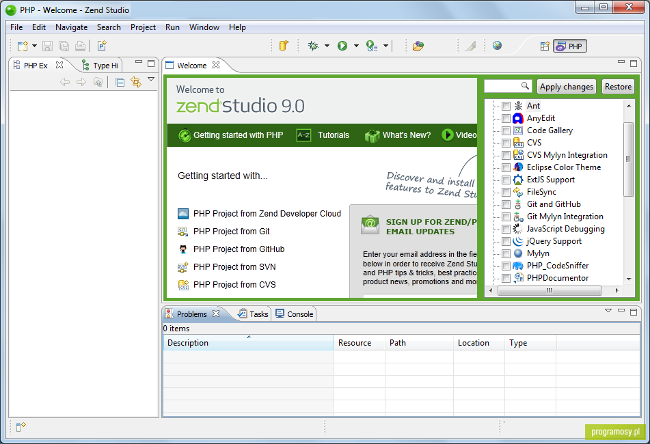Screen dimensions: 650x444
Task: Click the Apply changes button
Action: 566,87
